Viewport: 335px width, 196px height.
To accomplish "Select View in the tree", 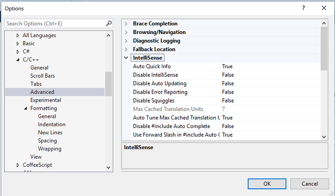I will click(36, 157).
